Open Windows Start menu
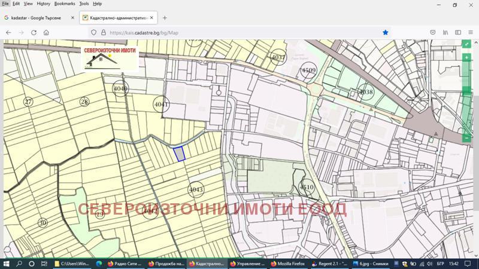479x269 pixels. [7, 263]
